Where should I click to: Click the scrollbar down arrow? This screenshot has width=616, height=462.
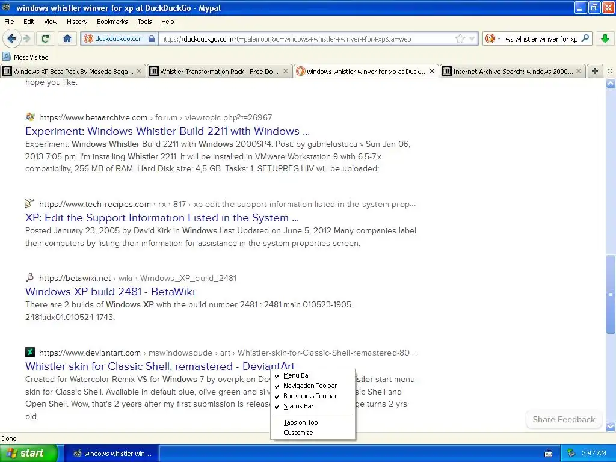(x=611, y=427)
